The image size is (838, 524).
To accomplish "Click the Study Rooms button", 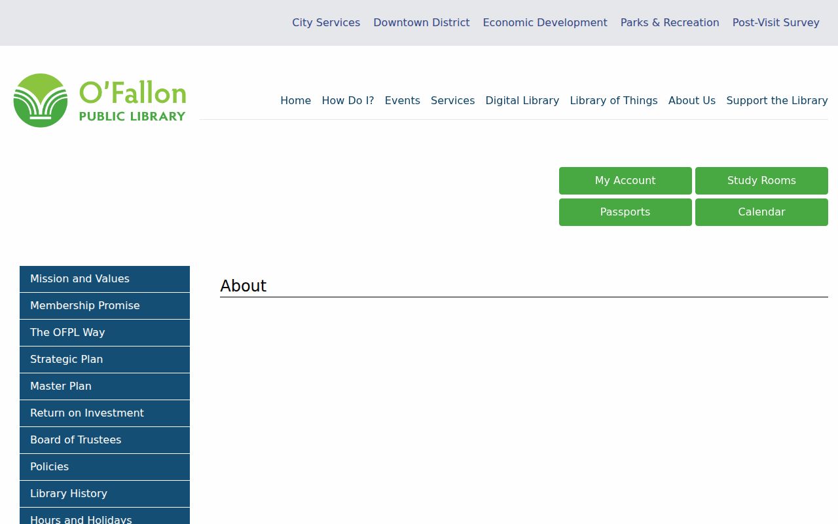I will (x=761, y=181).
